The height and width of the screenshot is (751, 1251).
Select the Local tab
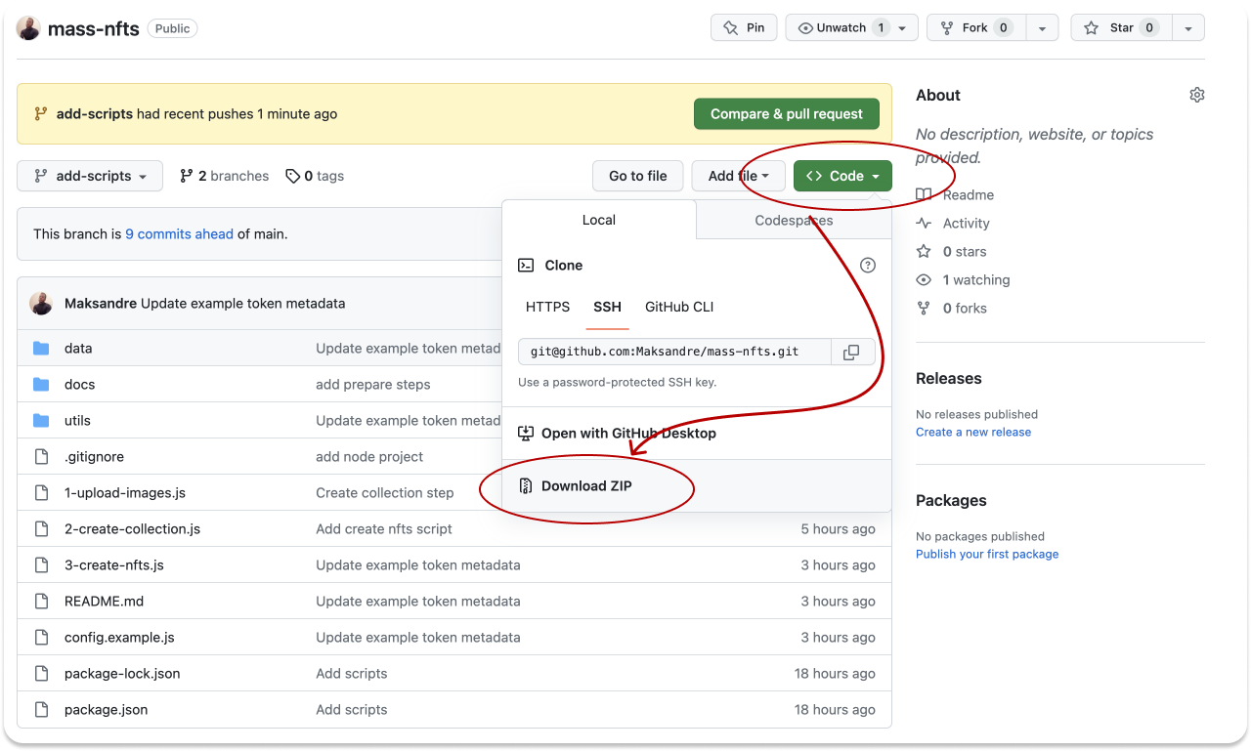point(599,221)
